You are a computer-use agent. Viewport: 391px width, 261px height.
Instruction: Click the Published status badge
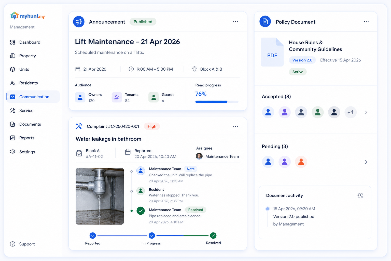143,22
